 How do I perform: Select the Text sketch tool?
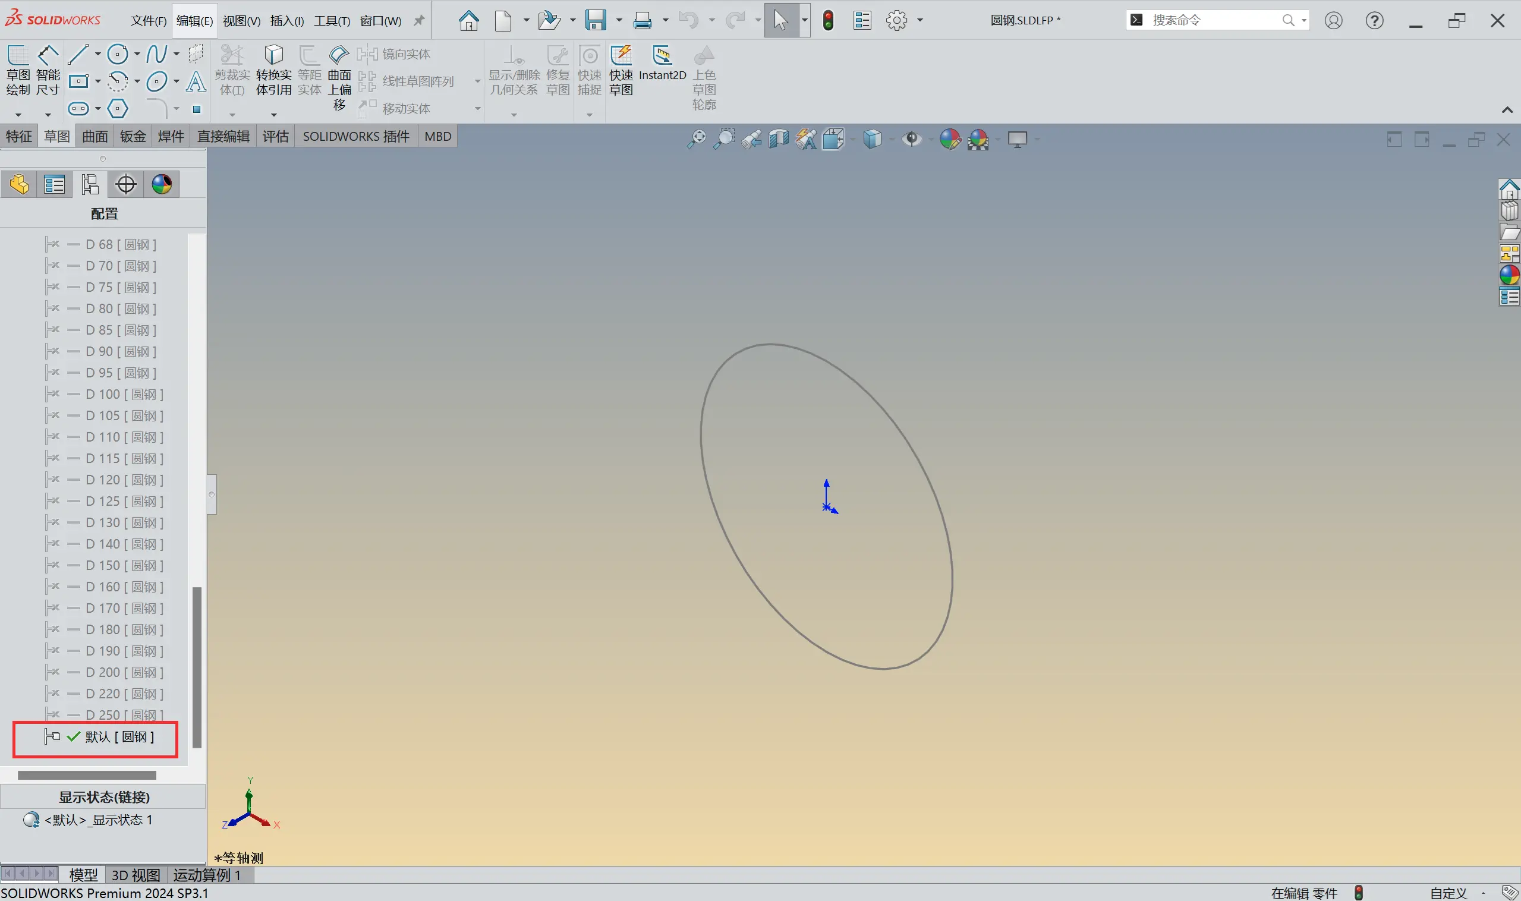click(196, 81)
